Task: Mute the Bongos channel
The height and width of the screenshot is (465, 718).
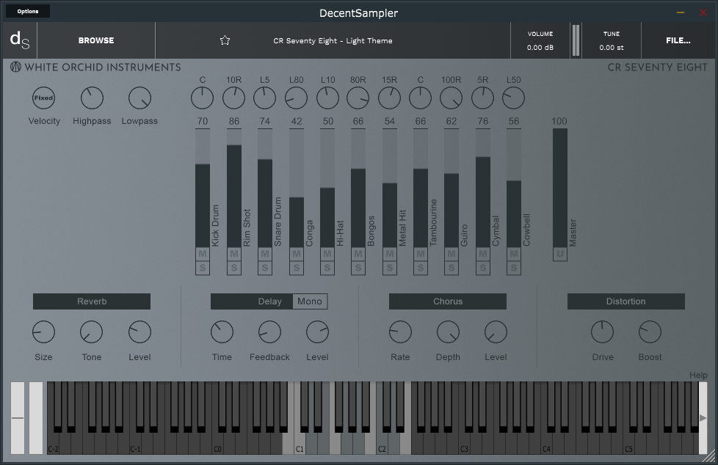Action: (x=358, y=254)
